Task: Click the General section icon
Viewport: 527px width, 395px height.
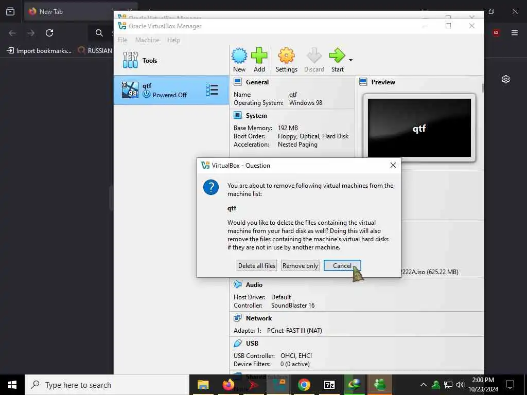Action: pos(238,82)
